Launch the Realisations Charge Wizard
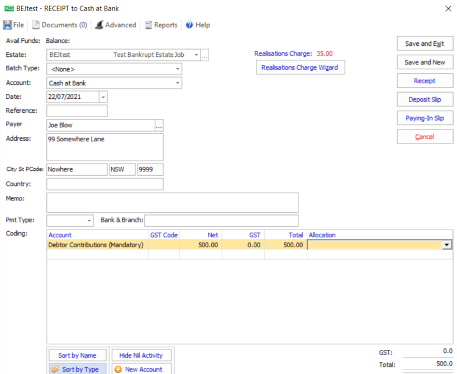The width and height of the screenshot is (457, 374). point(300,68)
